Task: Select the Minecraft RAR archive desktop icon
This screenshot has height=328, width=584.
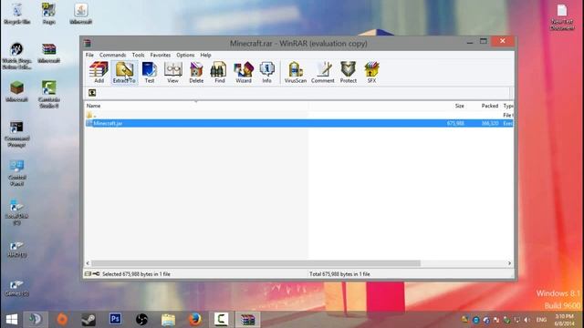Action: (48, 53)
